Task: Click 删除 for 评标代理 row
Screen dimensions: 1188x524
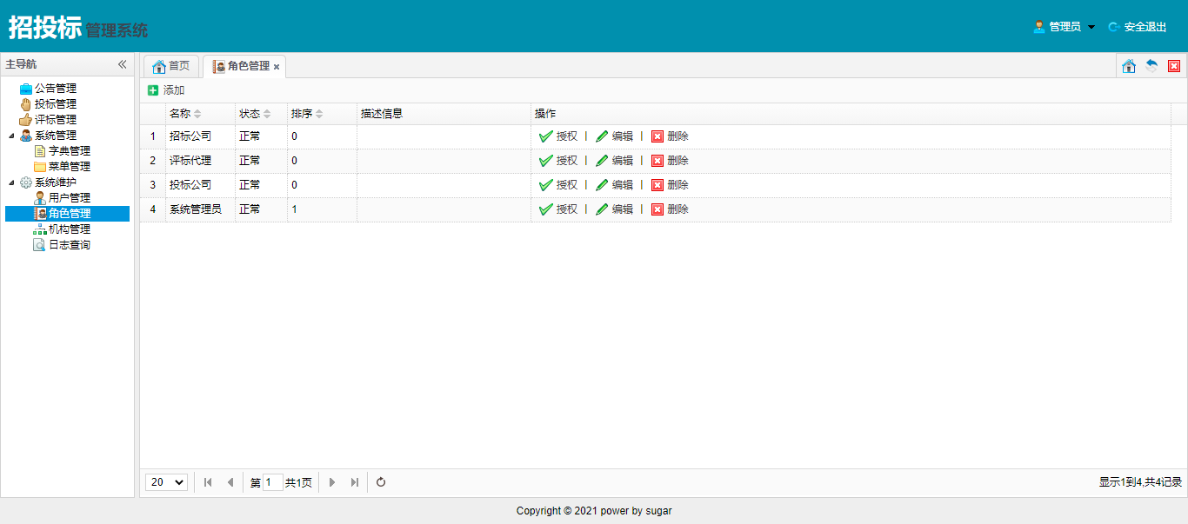Action: point(670,161)
